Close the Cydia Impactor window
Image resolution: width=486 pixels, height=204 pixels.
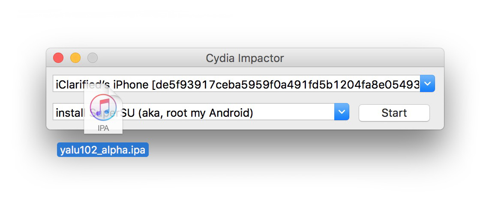[58, 58]
